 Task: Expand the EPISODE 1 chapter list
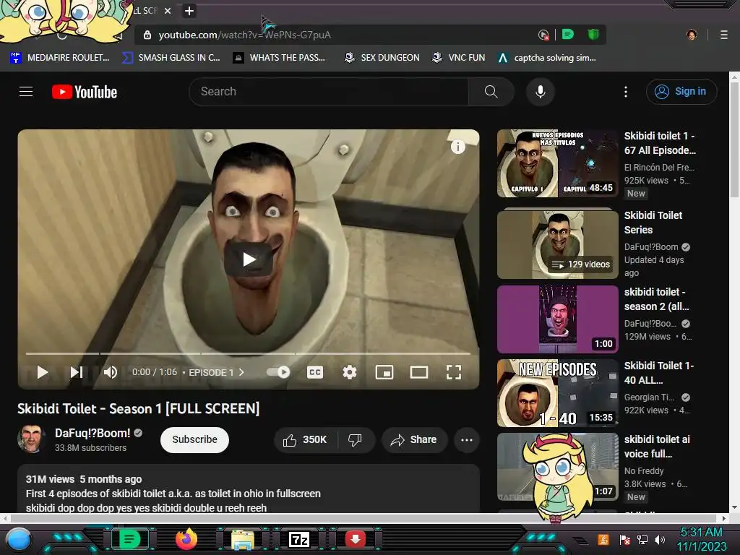(x=216, y=372)
